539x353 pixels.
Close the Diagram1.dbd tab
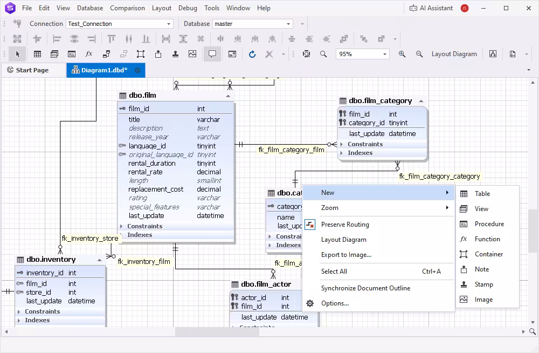coord(137,70)
